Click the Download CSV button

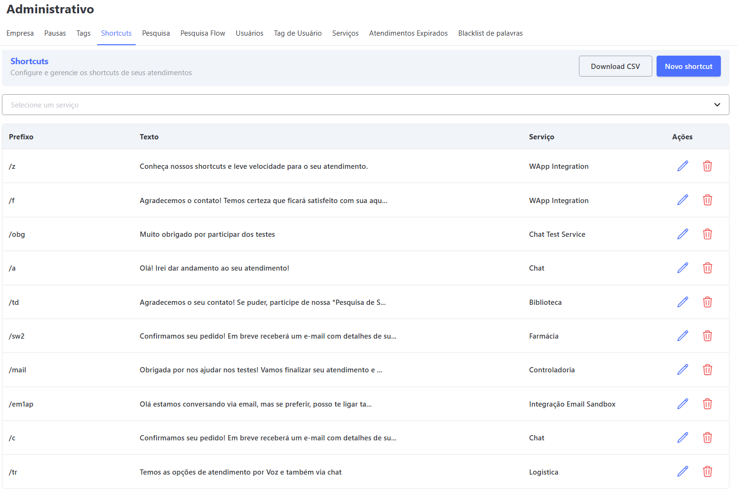[x=616, y=66]
